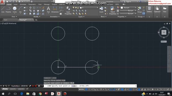
Task: Expand the Block panel
Action: coord(103,17)
